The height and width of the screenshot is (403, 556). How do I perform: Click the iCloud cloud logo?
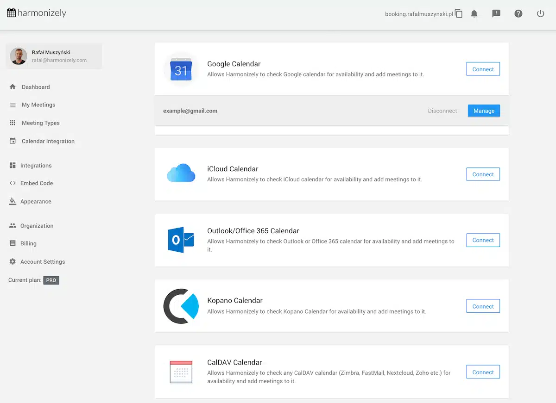point(181,174)
